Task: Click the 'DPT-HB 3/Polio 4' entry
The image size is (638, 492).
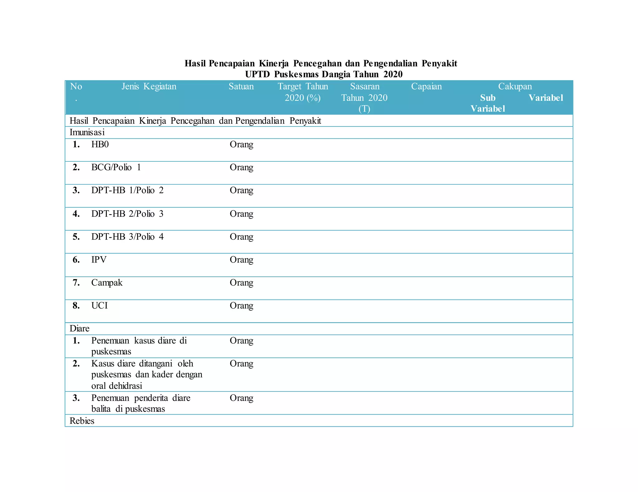Action: 127,237
